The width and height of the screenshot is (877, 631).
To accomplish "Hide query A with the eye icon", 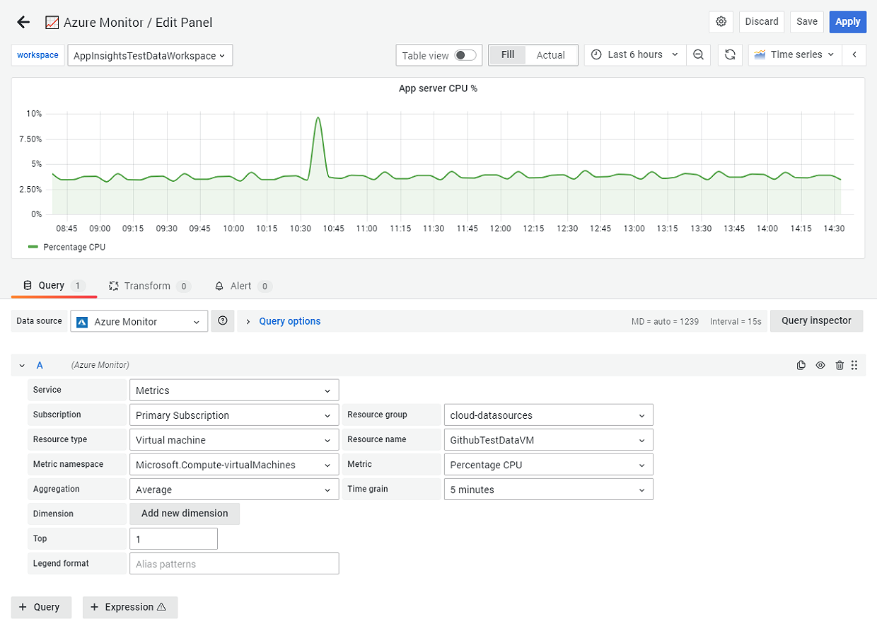I will [820, 365].
